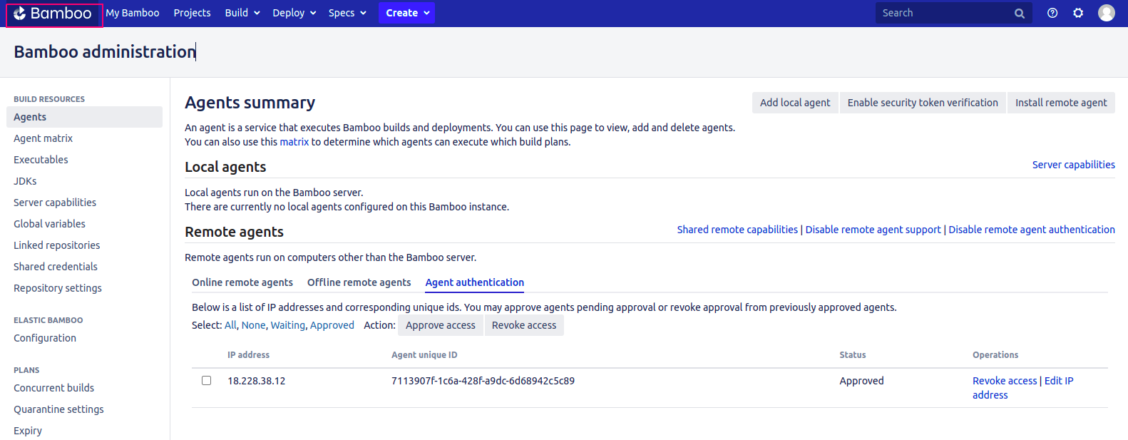Revoke access for agent 18.228.38.12
Screen dimensions: 1128x440
pyautogui.click(x=1005, y=381)
